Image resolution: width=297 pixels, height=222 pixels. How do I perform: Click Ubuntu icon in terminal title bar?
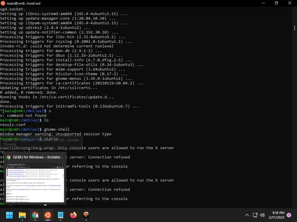click(3, 3)
